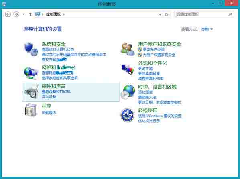This screenshot has width=240, height=179.
Task: Maximize the Control Panel window
Action: point(221,3)
